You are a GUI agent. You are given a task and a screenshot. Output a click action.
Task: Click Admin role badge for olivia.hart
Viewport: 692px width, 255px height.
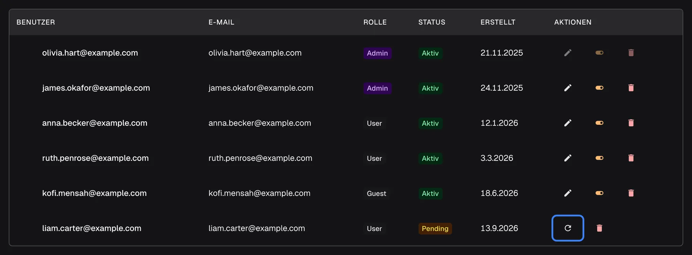point(378,53)
